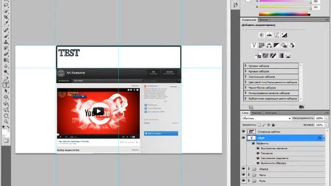Viewport: 331px width, 186px height.
Task: Expand the 'Уровни наборов' presets
Action: pyautogui.click(x=246, y=66)
